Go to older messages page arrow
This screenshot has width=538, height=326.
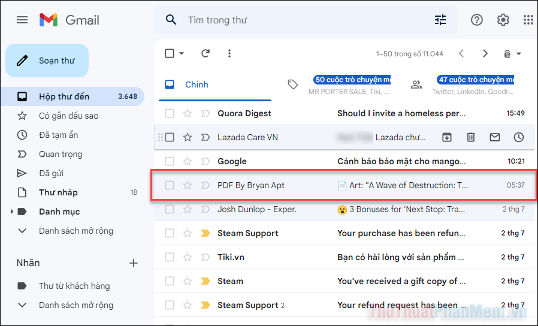point(485,53)
